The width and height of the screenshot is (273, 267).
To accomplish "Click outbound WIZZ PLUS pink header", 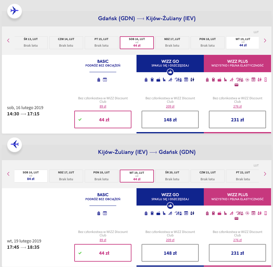I will (x=238, y=63).
